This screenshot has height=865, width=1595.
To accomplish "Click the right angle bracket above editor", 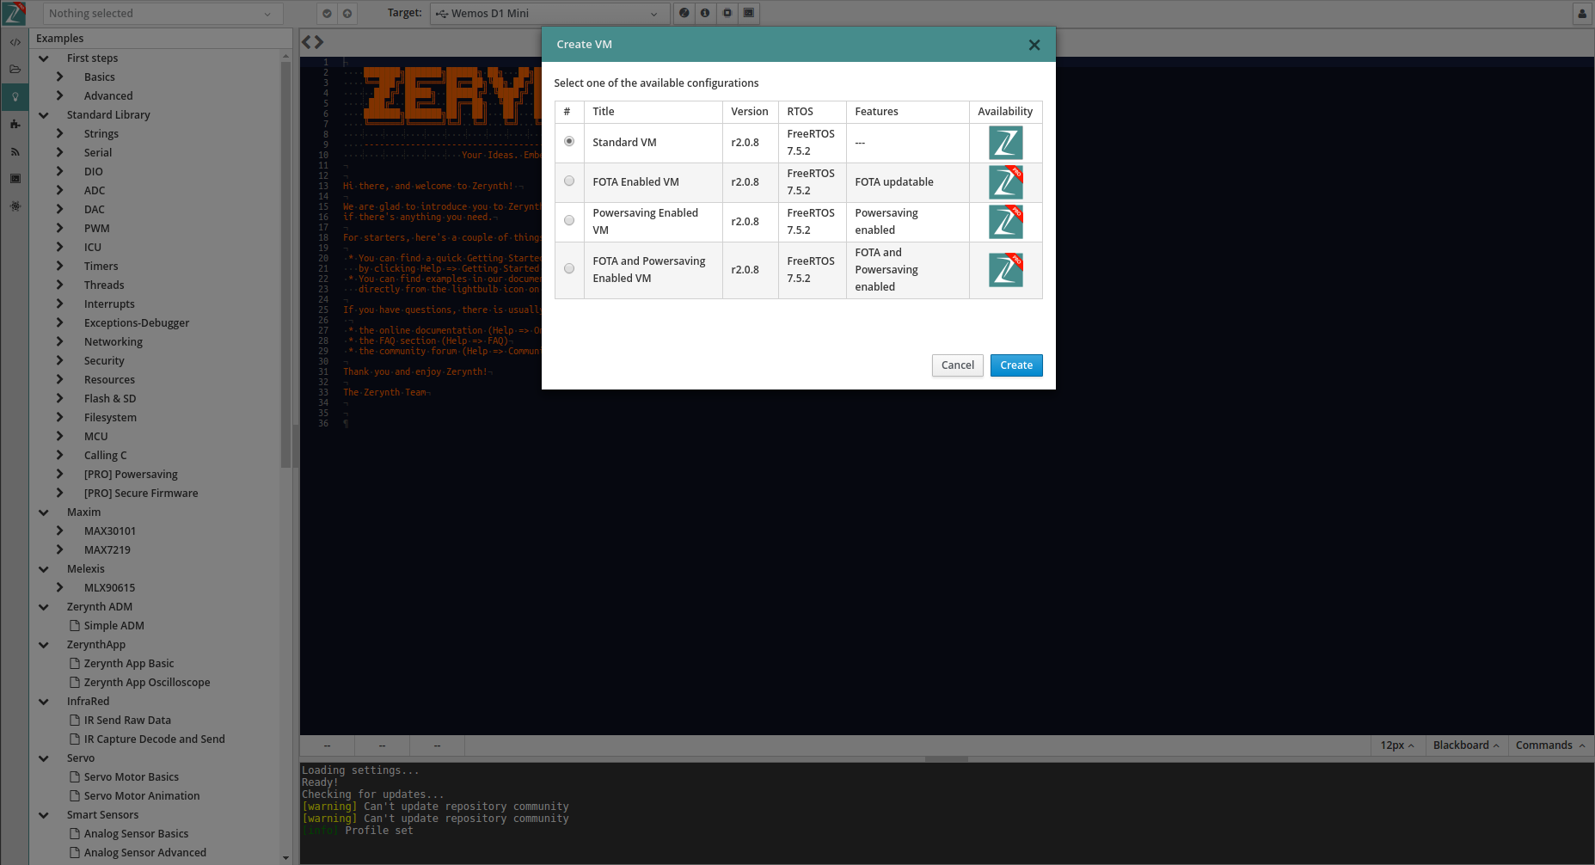I will point(319,41).
